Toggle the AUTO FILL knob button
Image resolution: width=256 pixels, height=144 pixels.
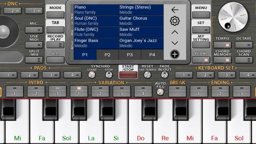coord(160,92)
